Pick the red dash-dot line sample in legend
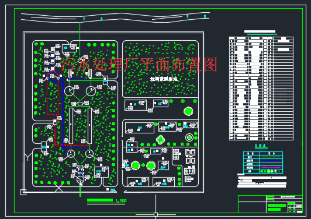This screenshot has height=219, width=311. point(271,164)
